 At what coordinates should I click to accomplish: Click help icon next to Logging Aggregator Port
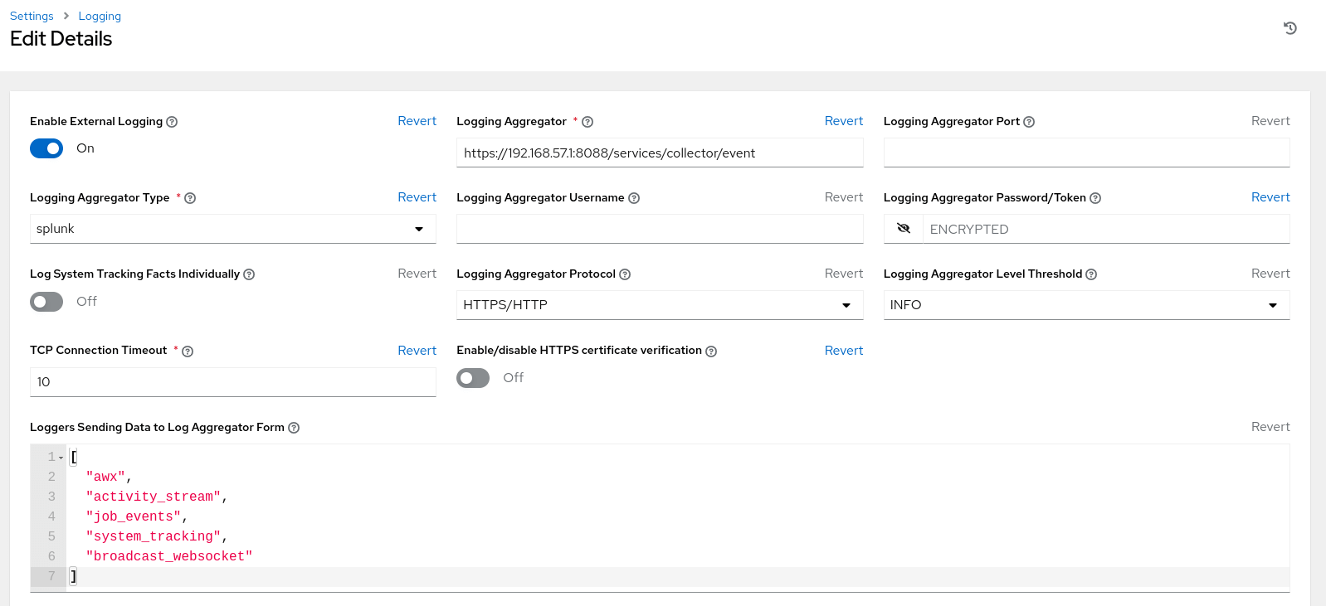click(x=1029, y=122)
